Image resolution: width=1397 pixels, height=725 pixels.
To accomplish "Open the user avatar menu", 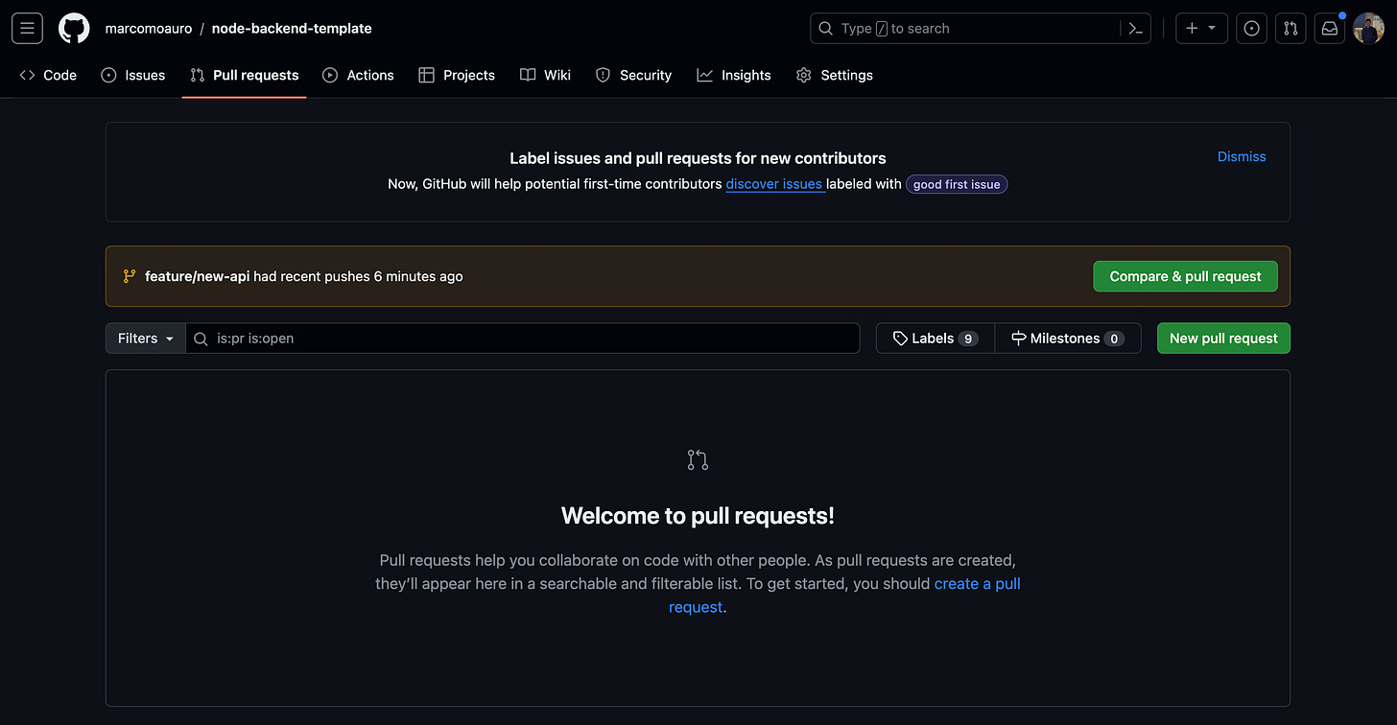I will 1368,29.
